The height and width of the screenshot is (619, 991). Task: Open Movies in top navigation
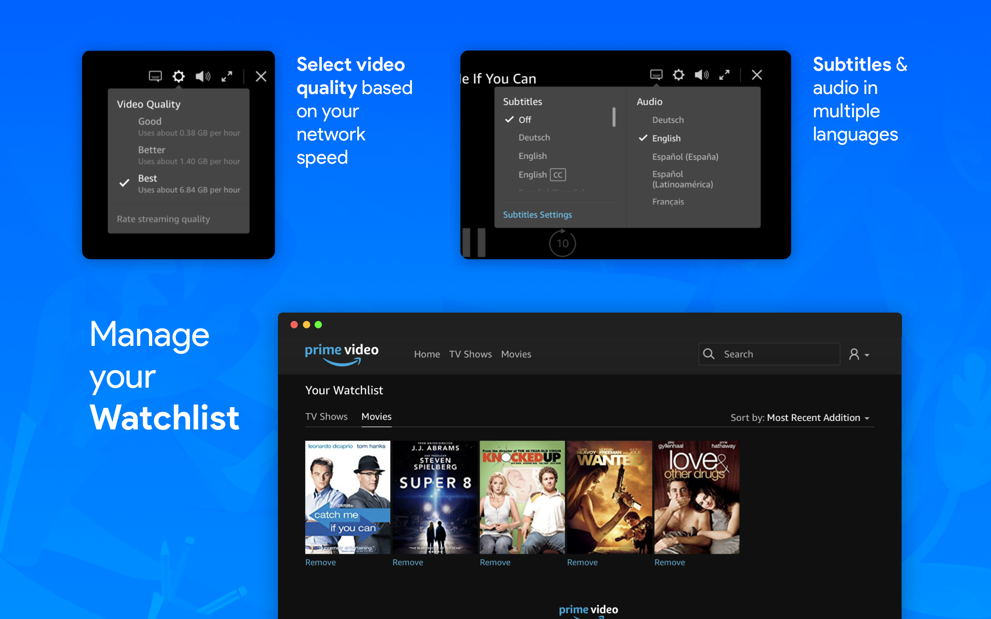click(516, 354)
